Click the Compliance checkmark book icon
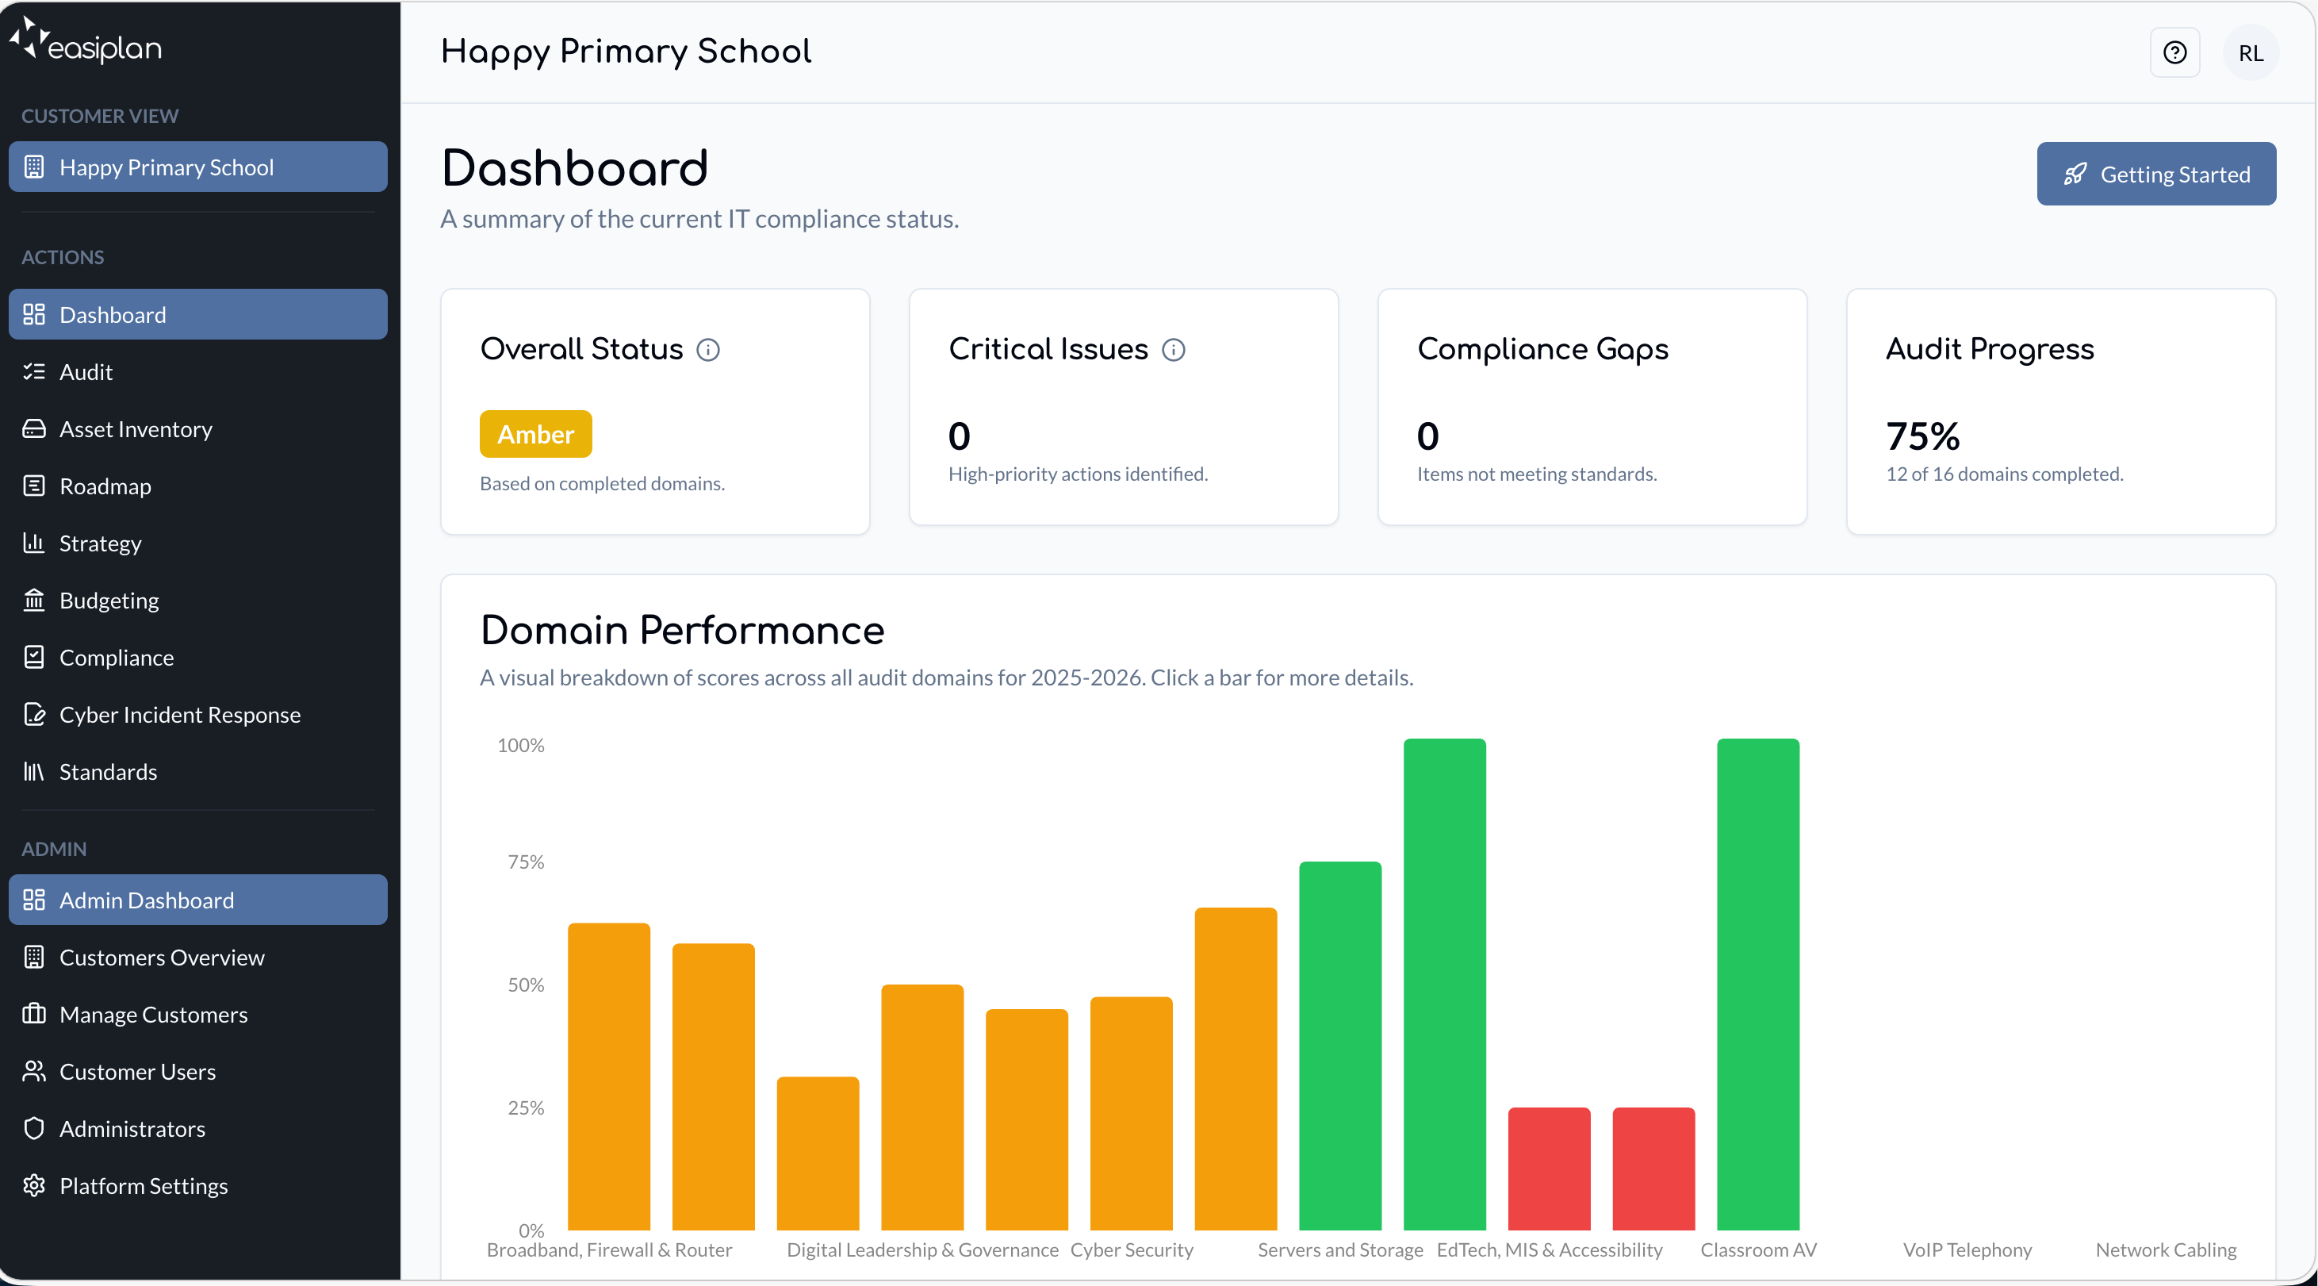Screen dimensions: 2318x1286 pyautogui.click(x=34, y=657)
